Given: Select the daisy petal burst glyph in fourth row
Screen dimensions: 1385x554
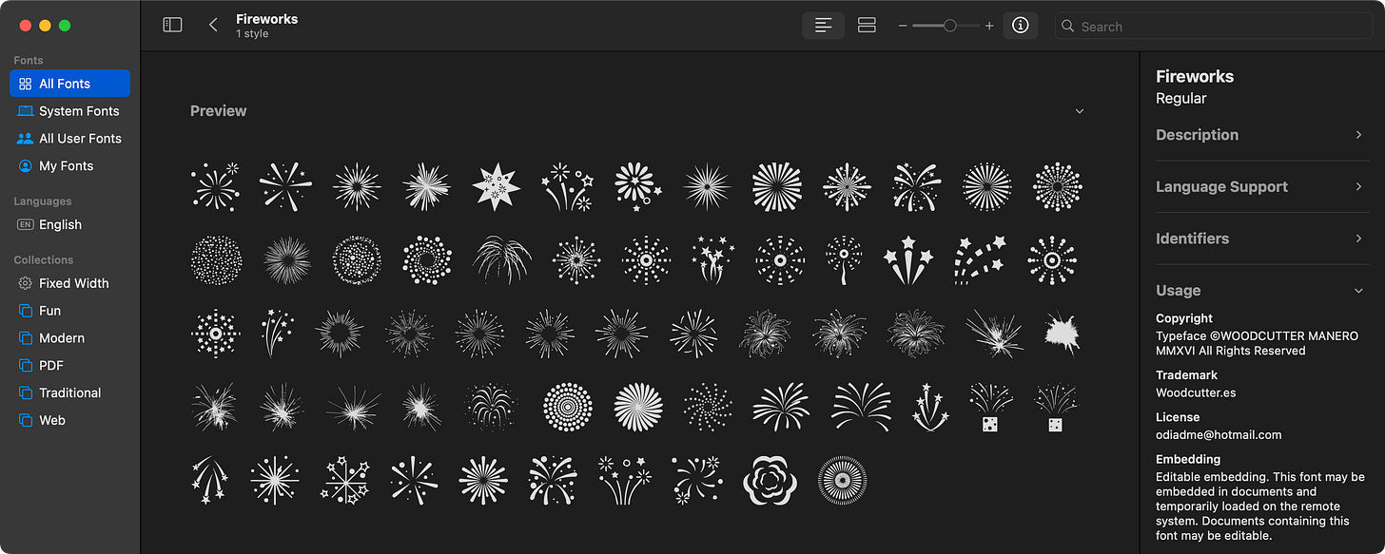Looking at the screenshot, I should pyautogui.click(x=638, y=406).
